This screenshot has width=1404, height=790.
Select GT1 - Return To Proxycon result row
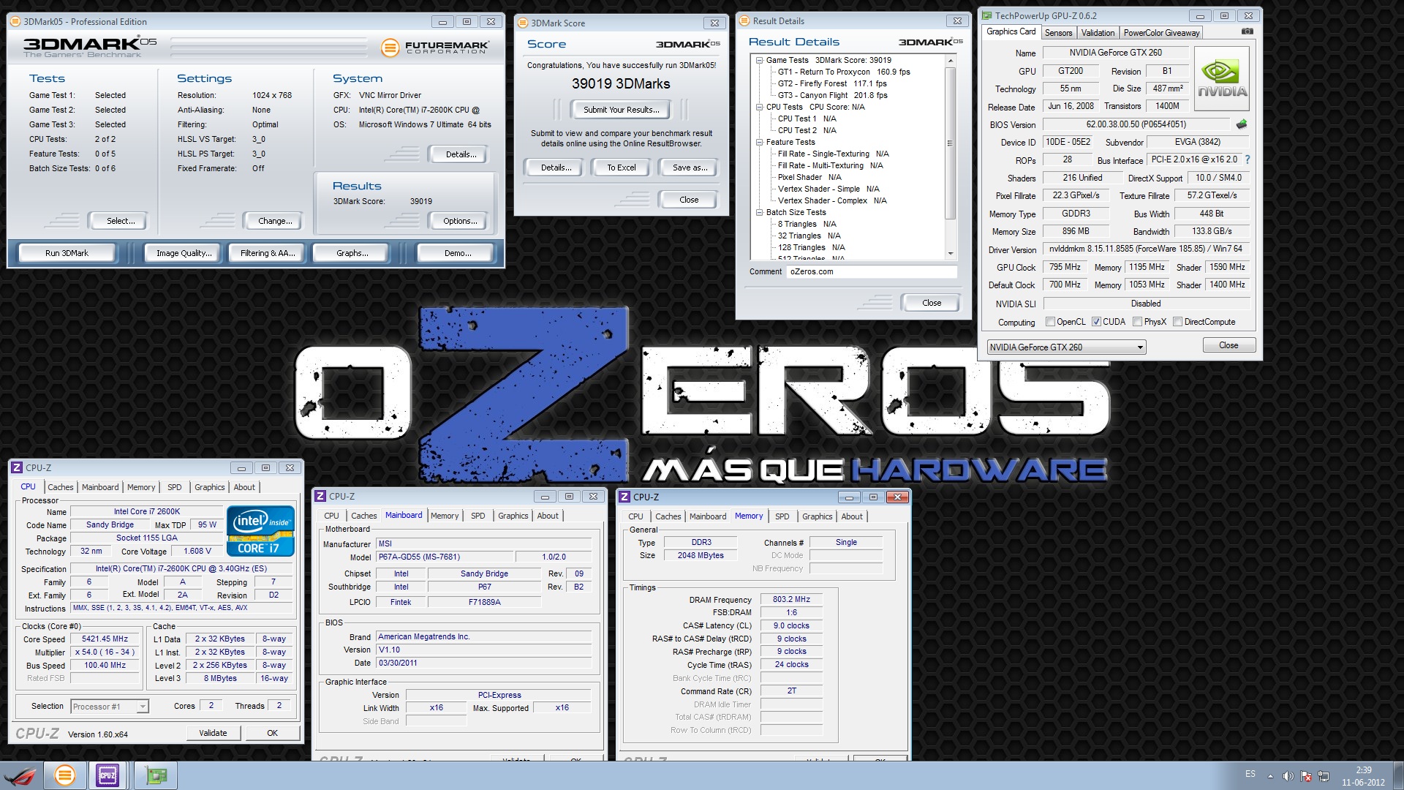pos(844,72)
